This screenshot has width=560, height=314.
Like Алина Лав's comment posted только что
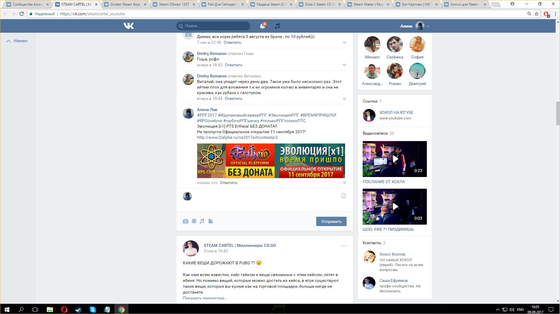(345, 183)
